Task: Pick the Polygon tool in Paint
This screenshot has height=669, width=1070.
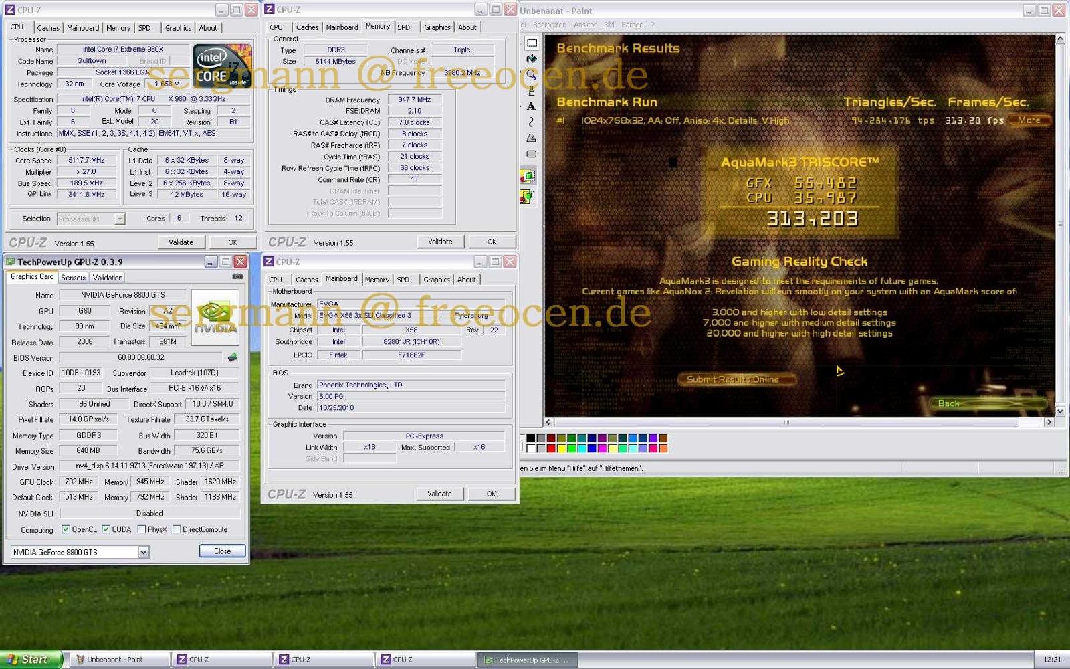Action: [x=532, y=138]
